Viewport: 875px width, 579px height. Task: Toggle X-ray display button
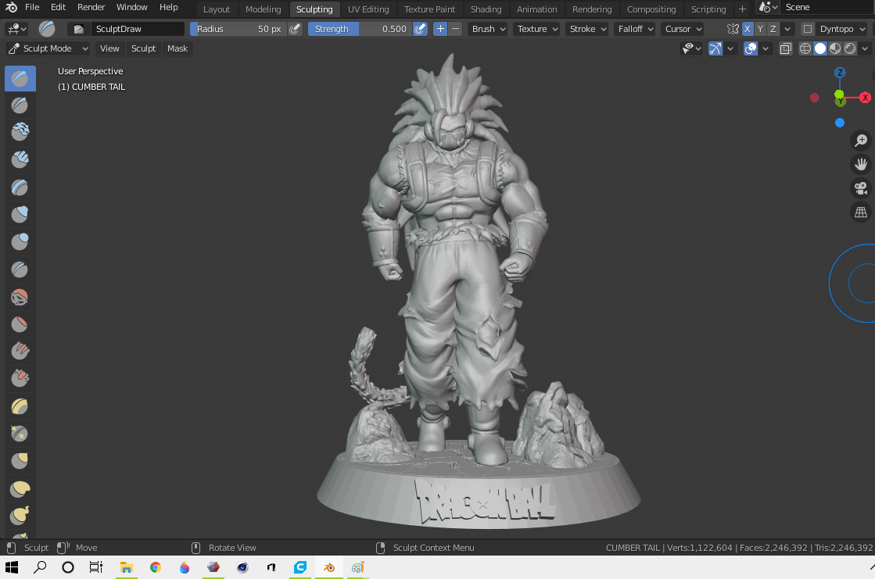785,48
